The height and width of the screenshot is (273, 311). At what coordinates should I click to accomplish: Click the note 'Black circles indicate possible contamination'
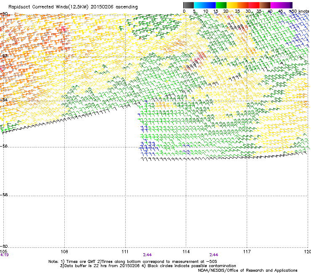point(191,266)
